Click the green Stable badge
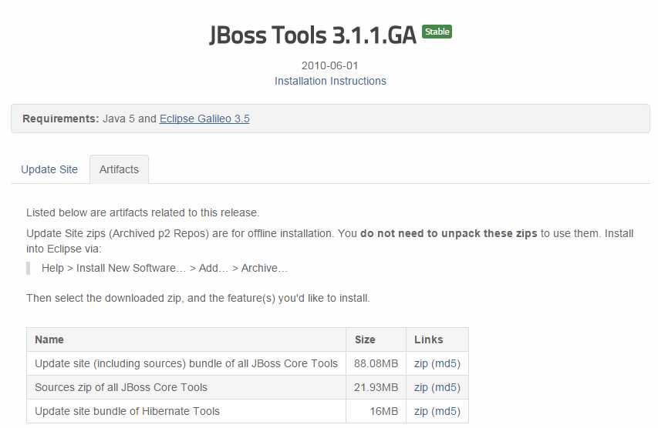 [x=437, y=32]
